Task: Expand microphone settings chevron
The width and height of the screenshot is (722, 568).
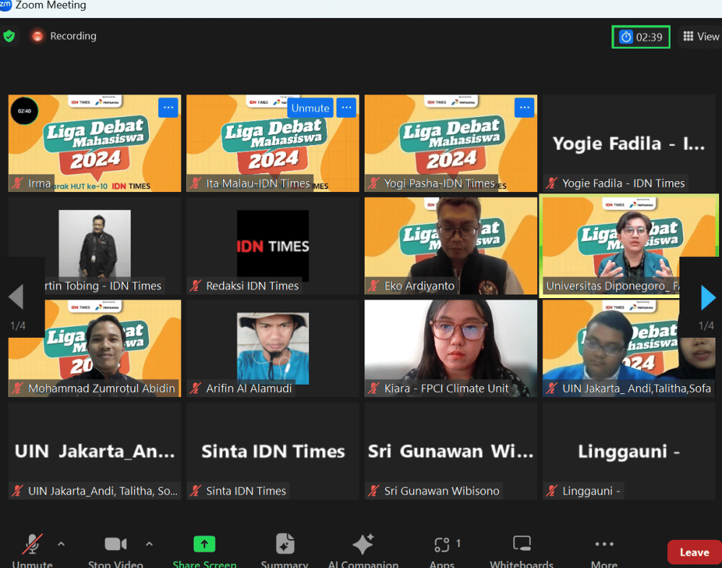Action: [61, 545]
